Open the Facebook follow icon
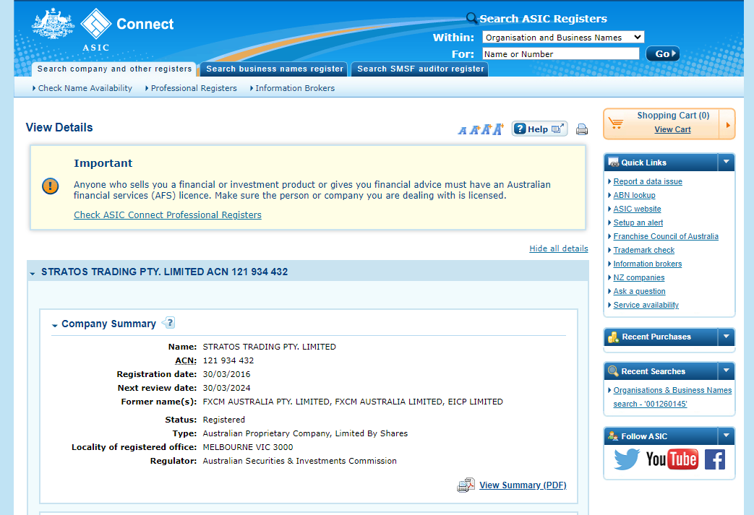The width and height of the screenshot is (754, 515). [x=714, y=459]
